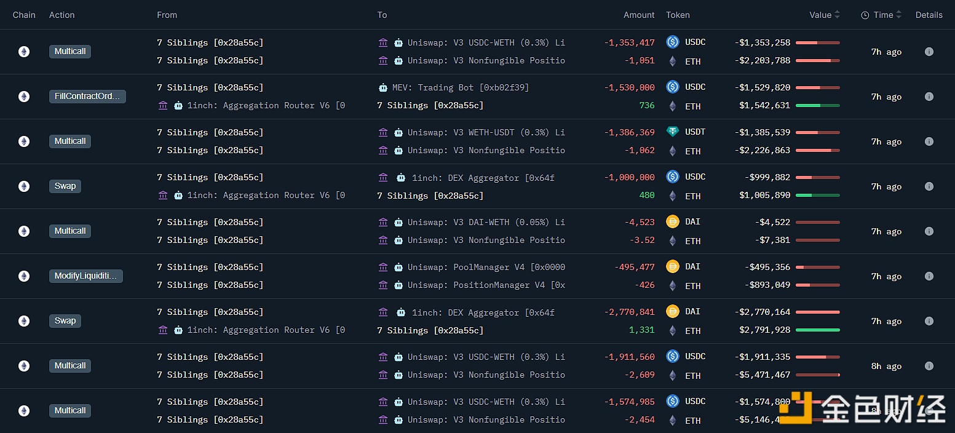
Task: Click the info icon in the first Multicall row
Action: coord(929,52)
